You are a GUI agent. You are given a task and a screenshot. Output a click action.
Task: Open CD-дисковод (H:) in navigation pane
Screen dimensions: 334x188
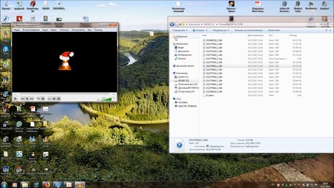[186, 91]
